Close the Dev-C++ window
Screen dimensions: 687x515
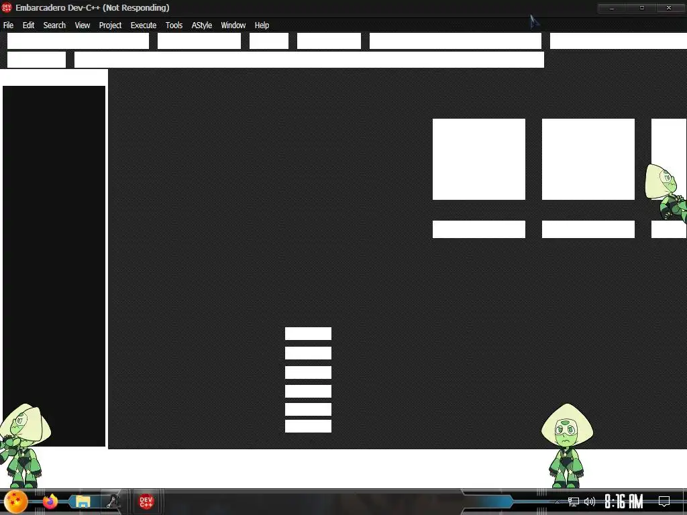pos(669,8)
